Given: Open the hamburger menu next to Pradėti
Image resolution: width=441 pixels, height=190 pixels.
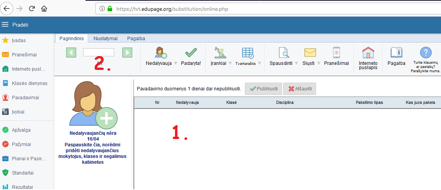Looking at the screenshot, I should tap(5, 25).
